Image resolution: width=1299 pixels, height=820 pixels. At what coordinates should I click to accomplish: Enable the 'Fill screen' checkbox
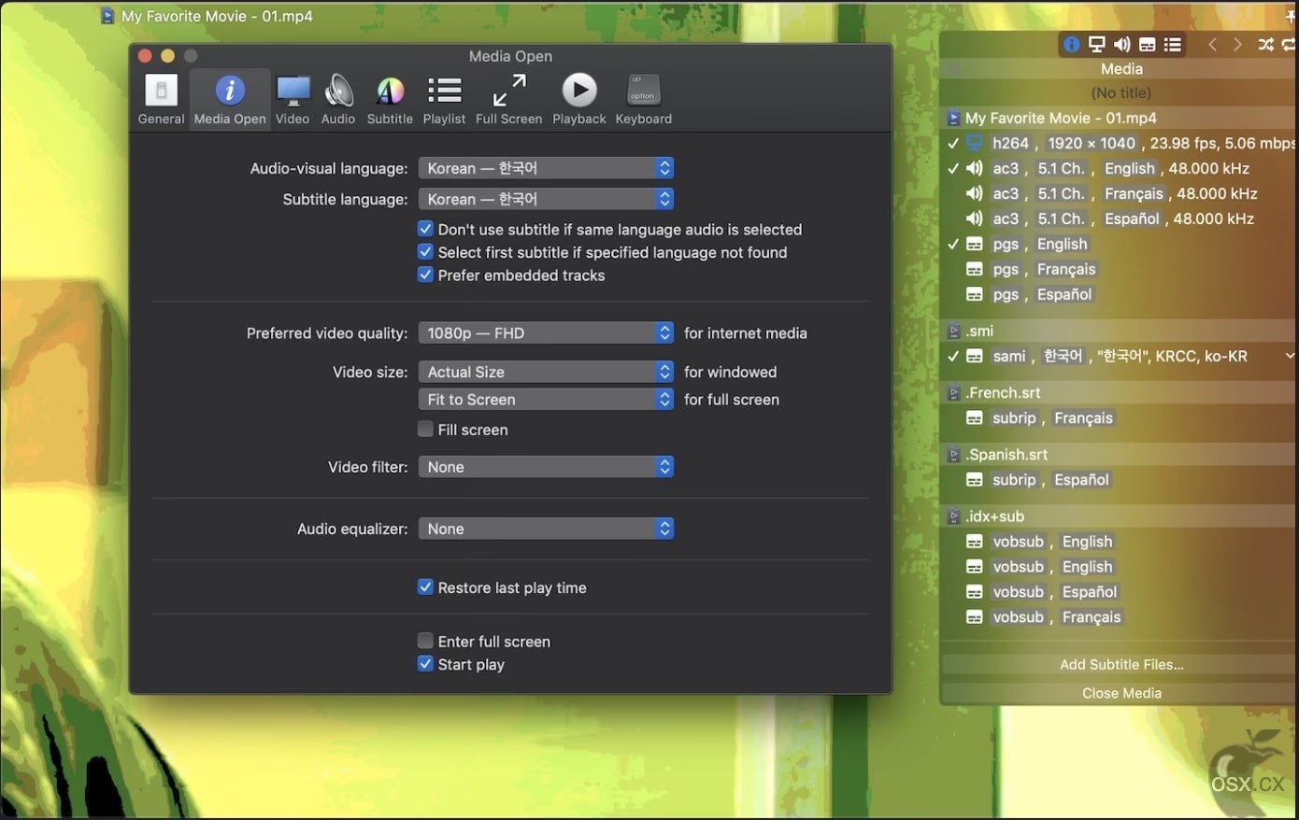[x=425, y=429]
